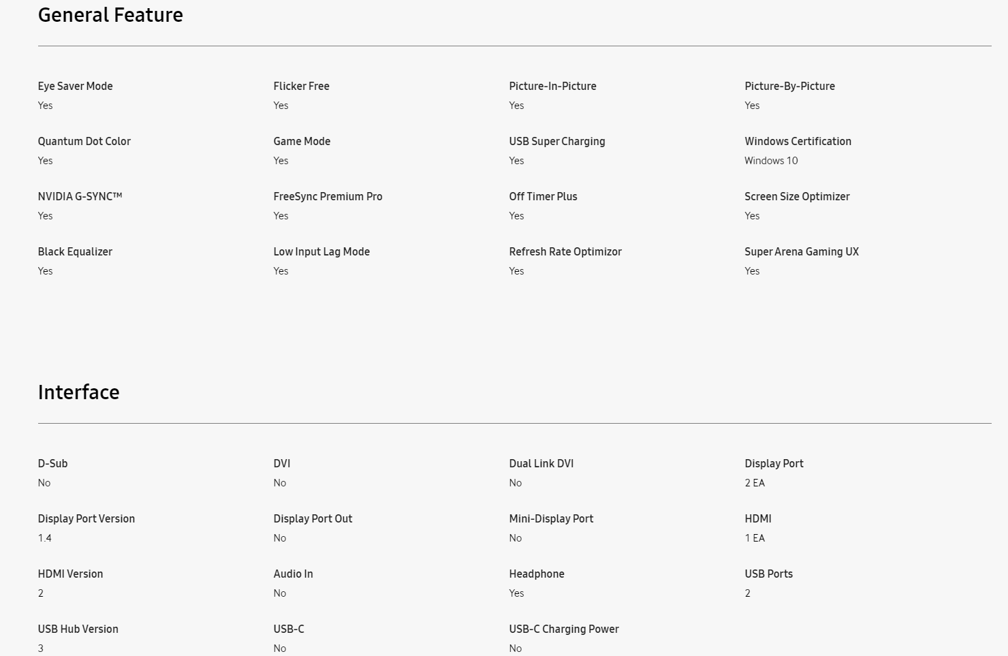Select the Display Port 2 EA value
This screenshot has width=1008, height=656.
(755, 483)
